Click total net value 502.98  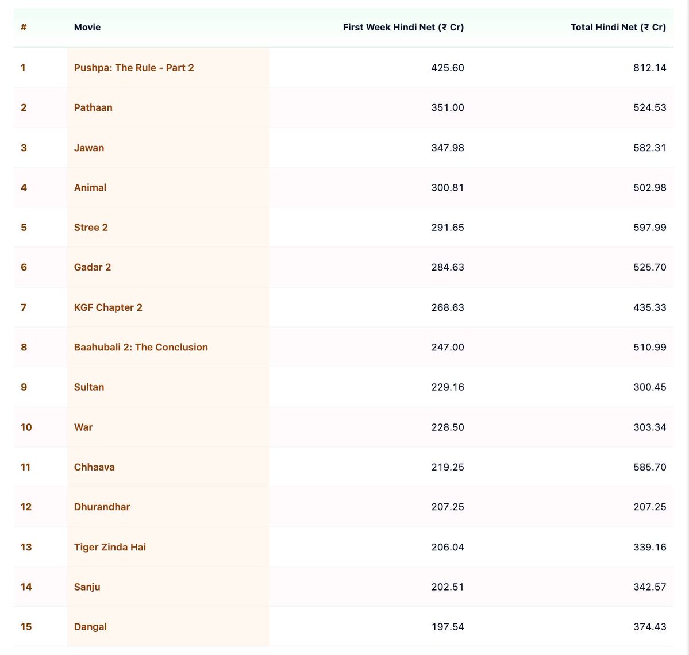[649, 187]
